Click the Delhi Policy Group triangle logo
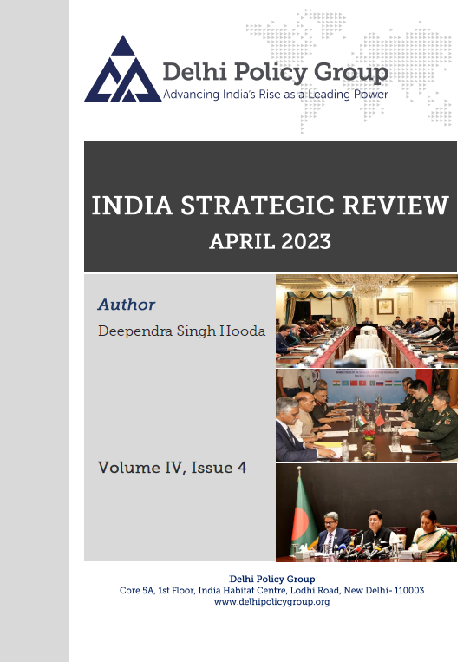Screen dimensions: 470x662 (x=122, y=69)
